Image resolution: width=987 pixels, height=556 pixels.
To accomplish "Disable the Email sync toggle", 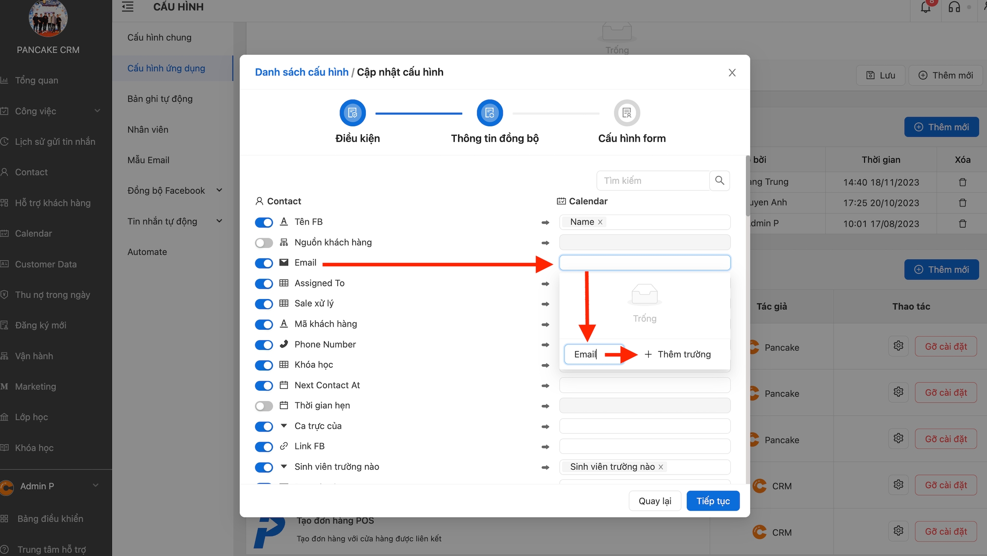I will pos(263,263).
